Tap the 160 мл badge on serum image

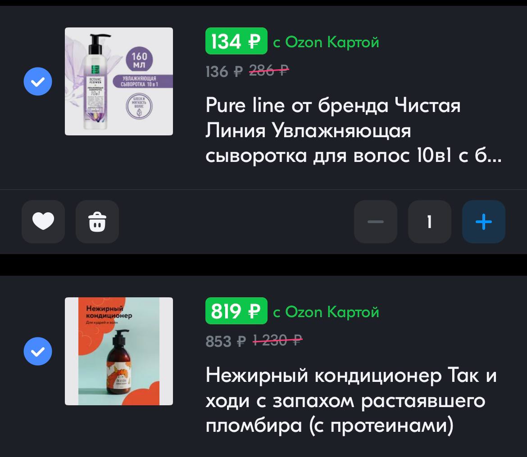(x=139, y=60)
